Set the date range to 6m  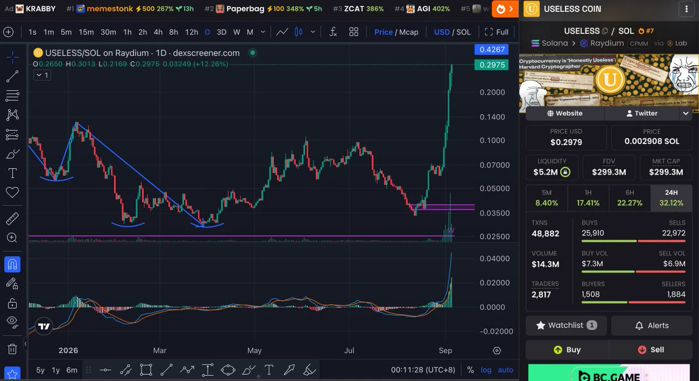pyautogui.click(x=72, y=370)
